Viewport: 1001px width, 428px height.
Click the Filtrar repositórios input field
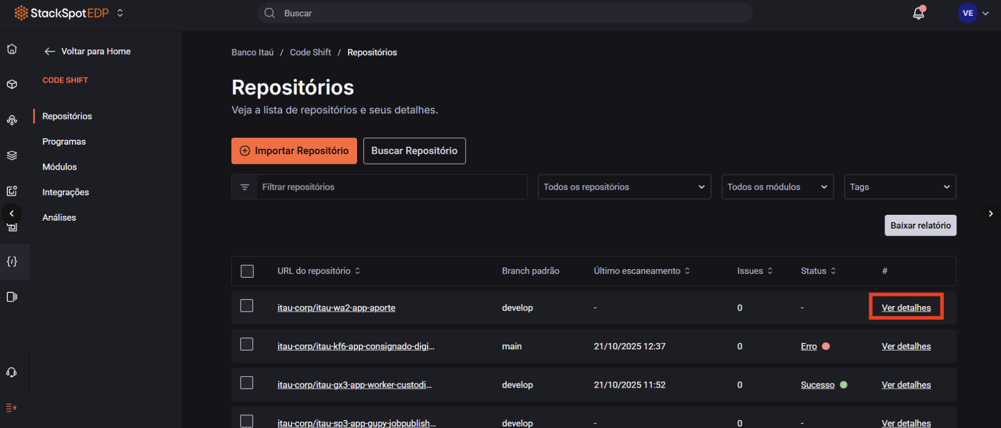[391, 187]
